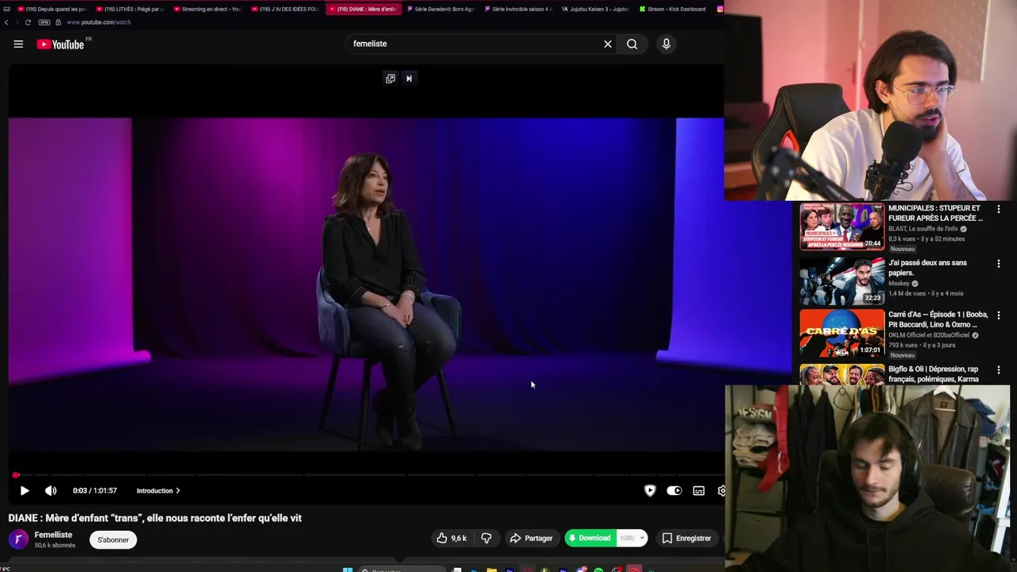Open Spotify from the taskbar
Image resolution: width=1017 pixels, height=572 pixels.
click(x=598, y=569)
